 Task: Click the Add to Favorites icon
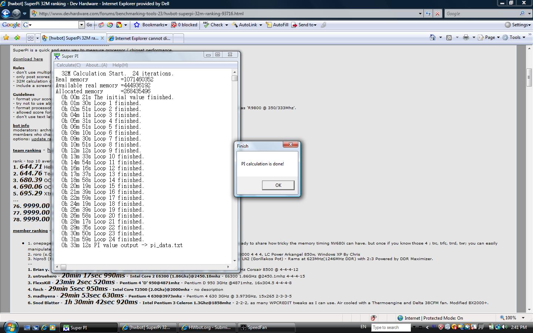click(x=17, y=38)
